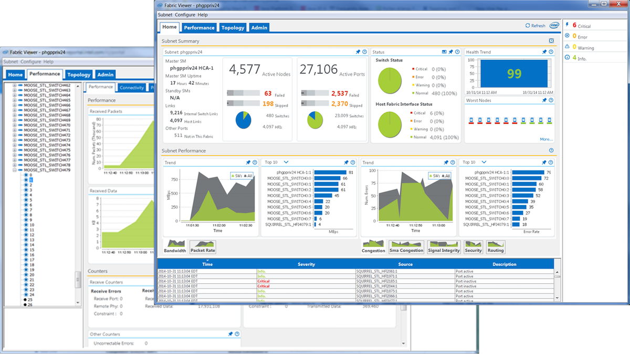The height and width of the screenshot is (354, 630).
Task: Expand MOOSE_STL_SWITCH465 in back window tree
Action: point(14,100)
